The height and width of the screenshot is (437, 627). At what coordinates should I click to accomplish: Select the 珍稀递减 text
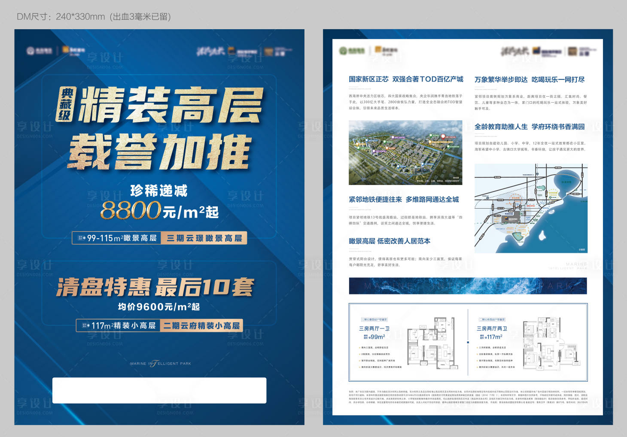(x=159, y=191)
